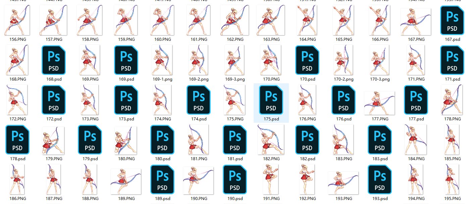Select the file label "170-3.png"
This screenshot has width=466, height=204.
tap(380, 79)
